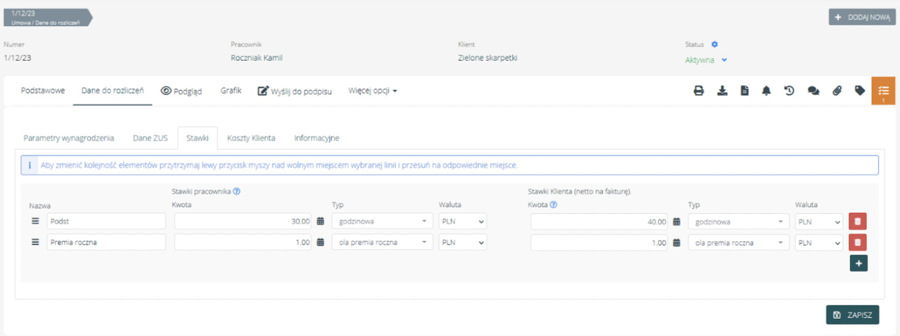Open the Koszty Klienta tab
Viewport: 900px width, 336px height.
(x=251, y=138)
